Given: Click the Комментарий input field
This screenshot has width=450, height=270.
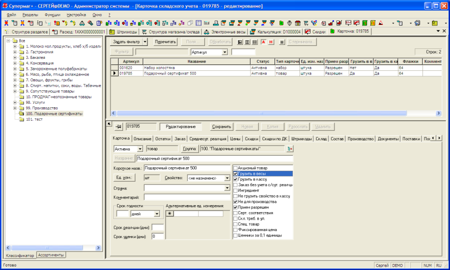Looking at the screenshot, I should coord(187,197).
